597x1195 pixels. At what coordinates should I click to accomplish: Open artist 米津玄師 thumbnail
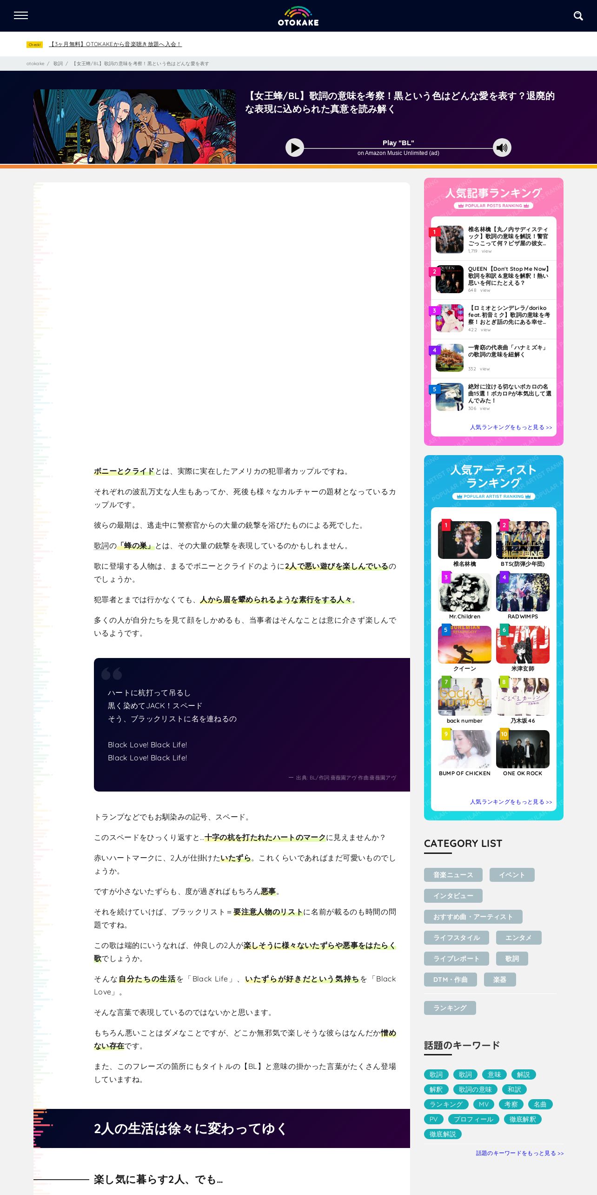tap(523, 644)
